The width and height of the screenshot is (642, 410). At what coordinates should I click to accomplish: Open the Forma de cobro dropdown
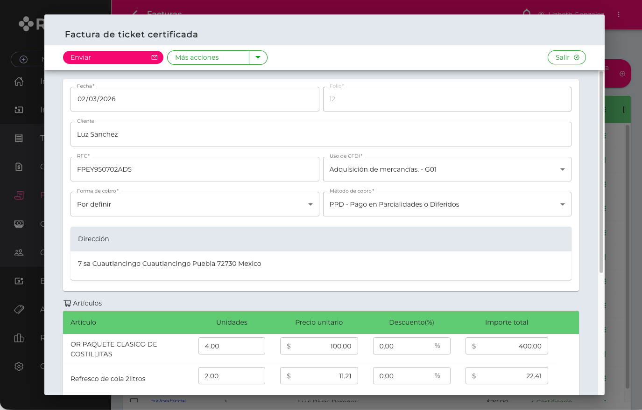[x=310, y=204]
